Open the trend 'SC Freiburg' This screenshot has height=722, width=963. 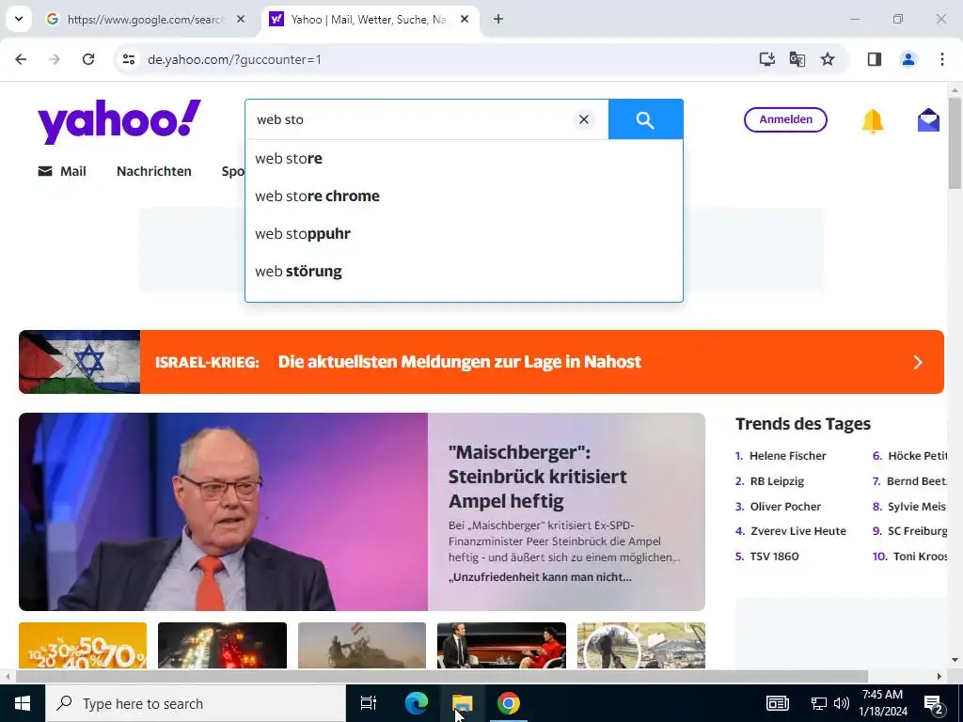point(918,531)
